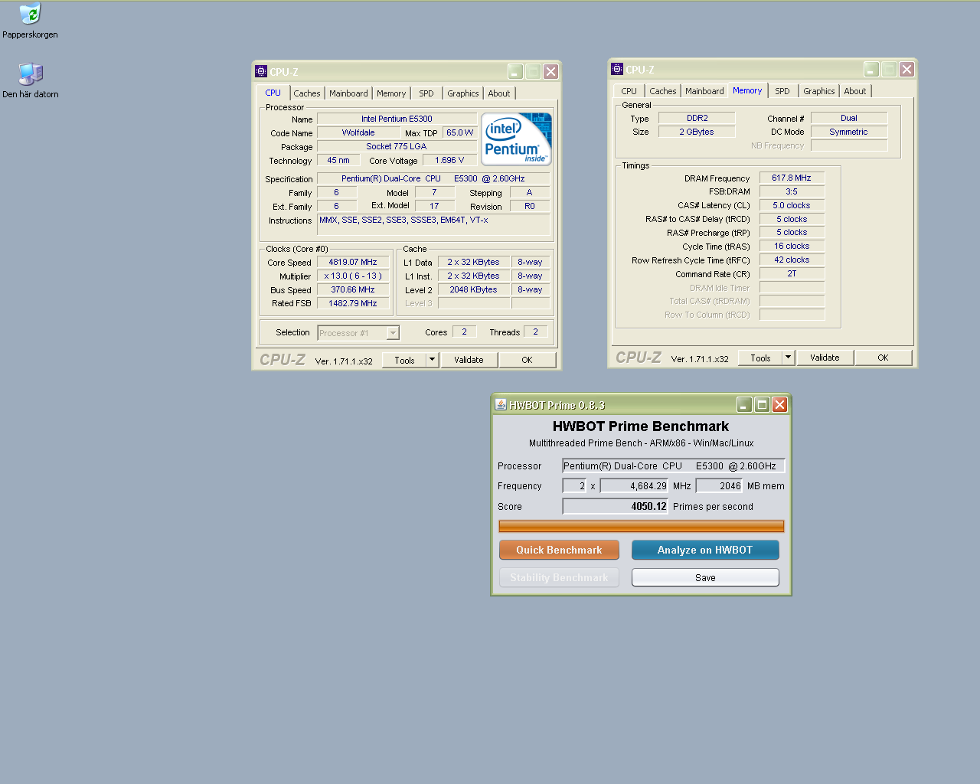The height and width of the screenshot is (784, 980).
Task: Open the Memory tab in the left CPU-Z window
Action: pos(391,93)
